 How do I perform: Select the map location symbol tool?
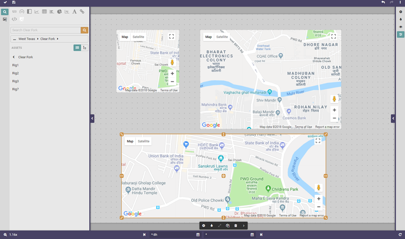pyautogui.click(x=22, y=19)
